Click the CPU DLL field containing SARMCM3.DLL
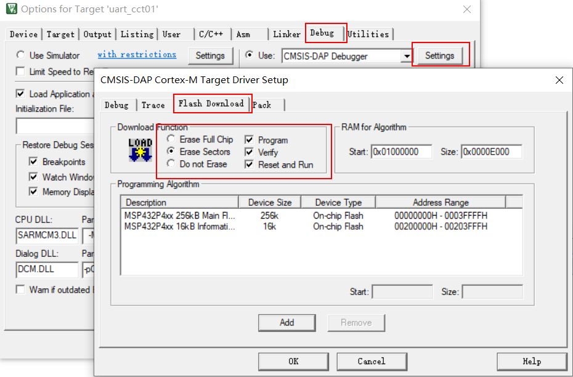 tap(47, 235)
